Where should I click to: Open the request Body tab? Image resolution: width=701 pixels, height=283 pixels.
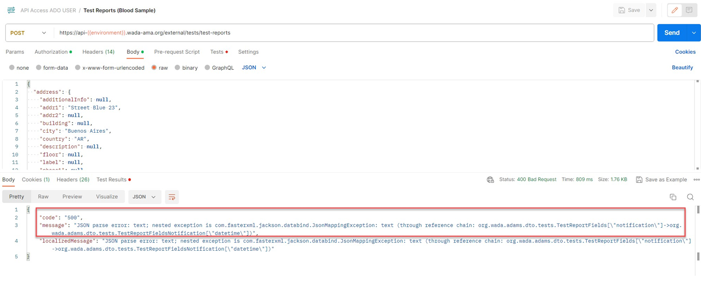[135, 52]
